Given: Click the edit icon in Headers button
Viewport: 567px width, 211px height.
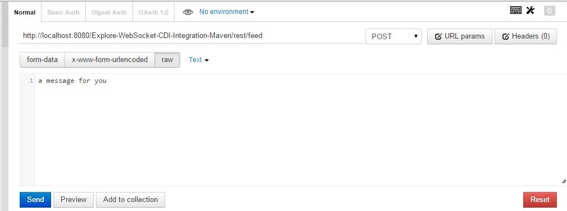Looking at the screenshot, I should tap(505, 36).
